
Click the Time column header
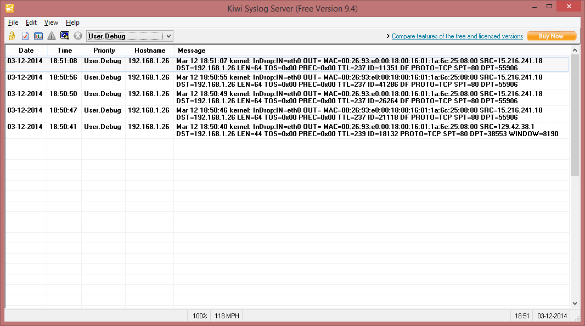pyautogui.click(x=65, y=50)
